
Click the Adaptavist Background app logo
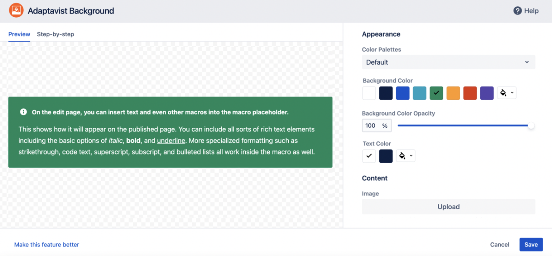pos(16,10)
